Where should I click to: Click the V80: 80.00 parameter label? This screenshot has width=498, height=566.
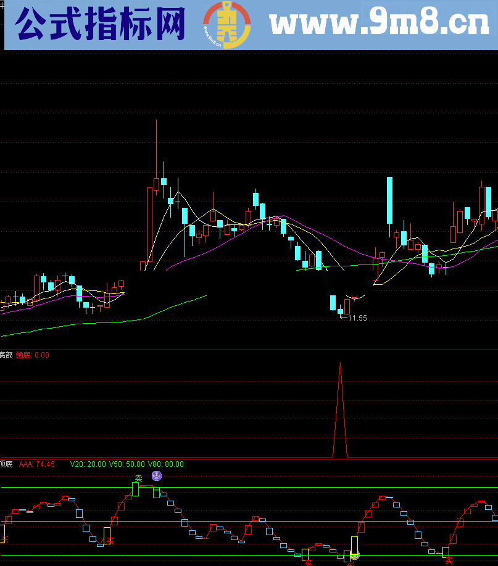tap(165, 464)
